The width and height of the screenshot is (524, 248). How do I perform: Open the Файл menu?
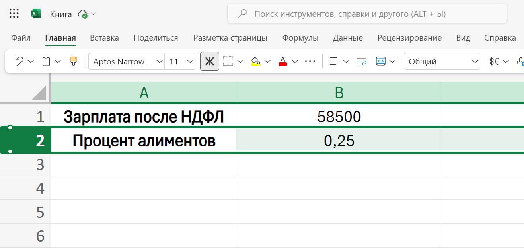pyautogui.click(x=21, y=38)
